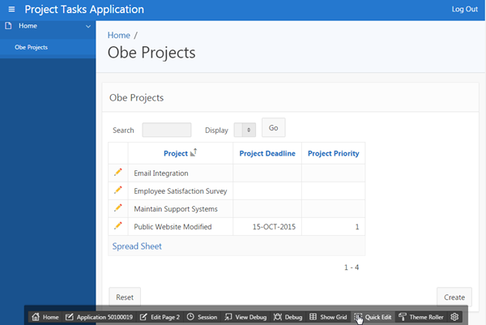Click the 1 - 4 pagination text
Viewport: 486px width, 325px height.
click(352, 267)
